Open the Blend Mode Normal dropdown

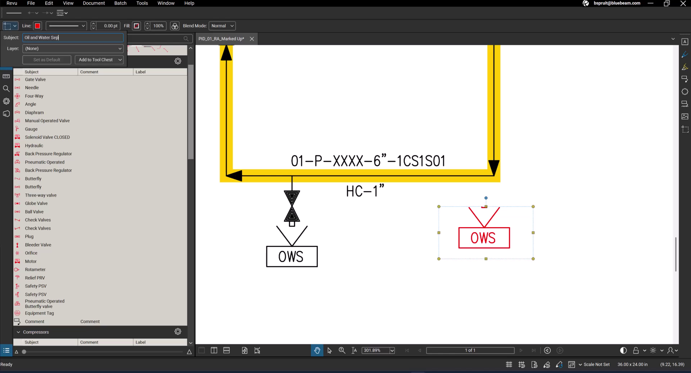tap(222, 26)
